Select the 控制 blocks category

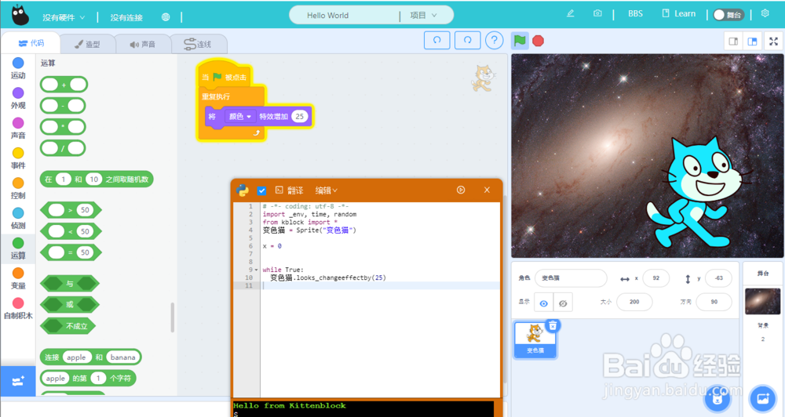point(18,188)
